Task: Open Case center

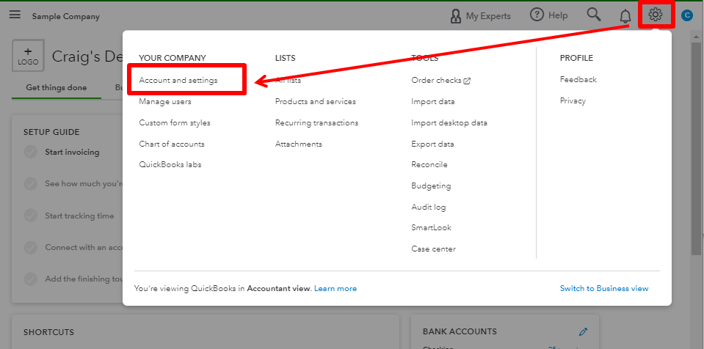Action: click(433, 249)
